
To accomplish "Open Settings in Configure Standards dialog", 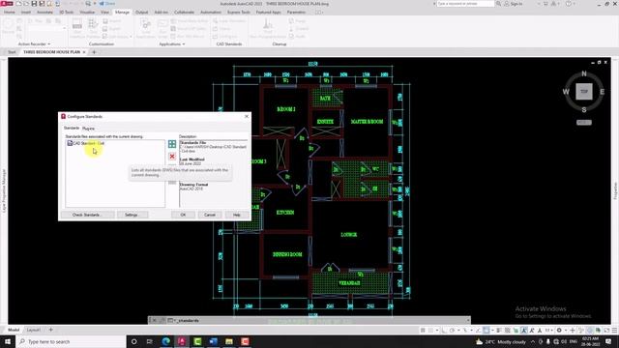I will click(x=132, y=215).
